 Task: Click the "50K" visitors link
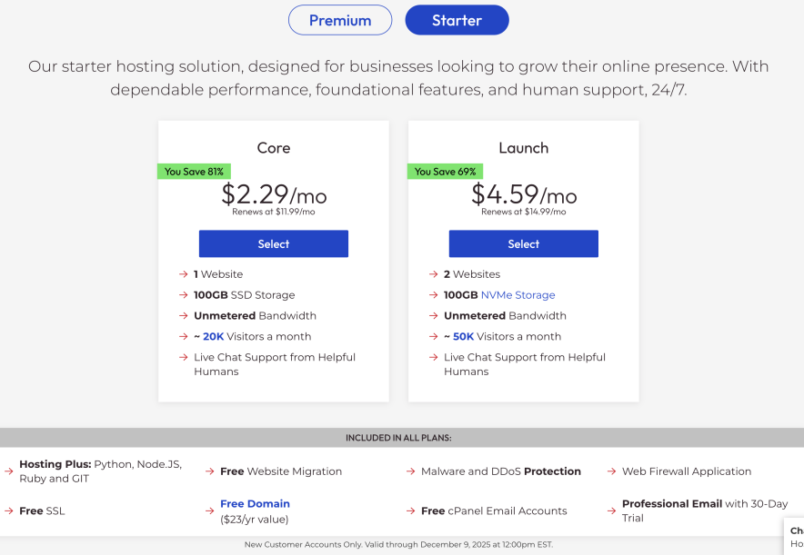pos(462,336)
